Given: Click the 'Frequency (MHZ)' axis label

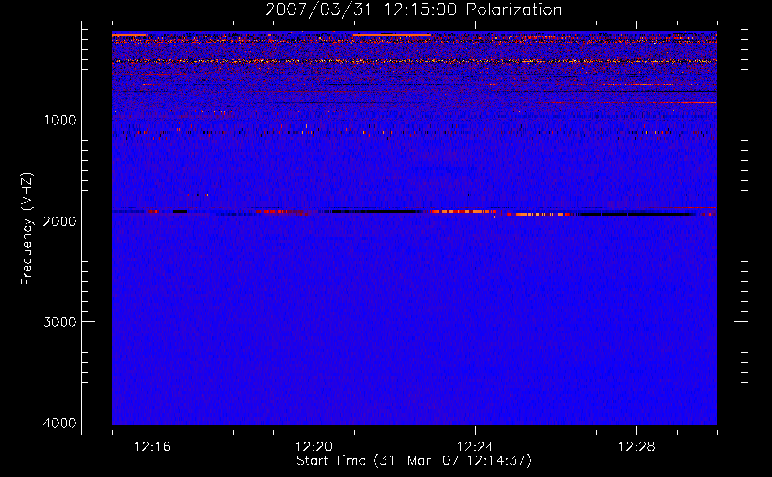Looking at the screenshot, I should (x=27, y=229).
